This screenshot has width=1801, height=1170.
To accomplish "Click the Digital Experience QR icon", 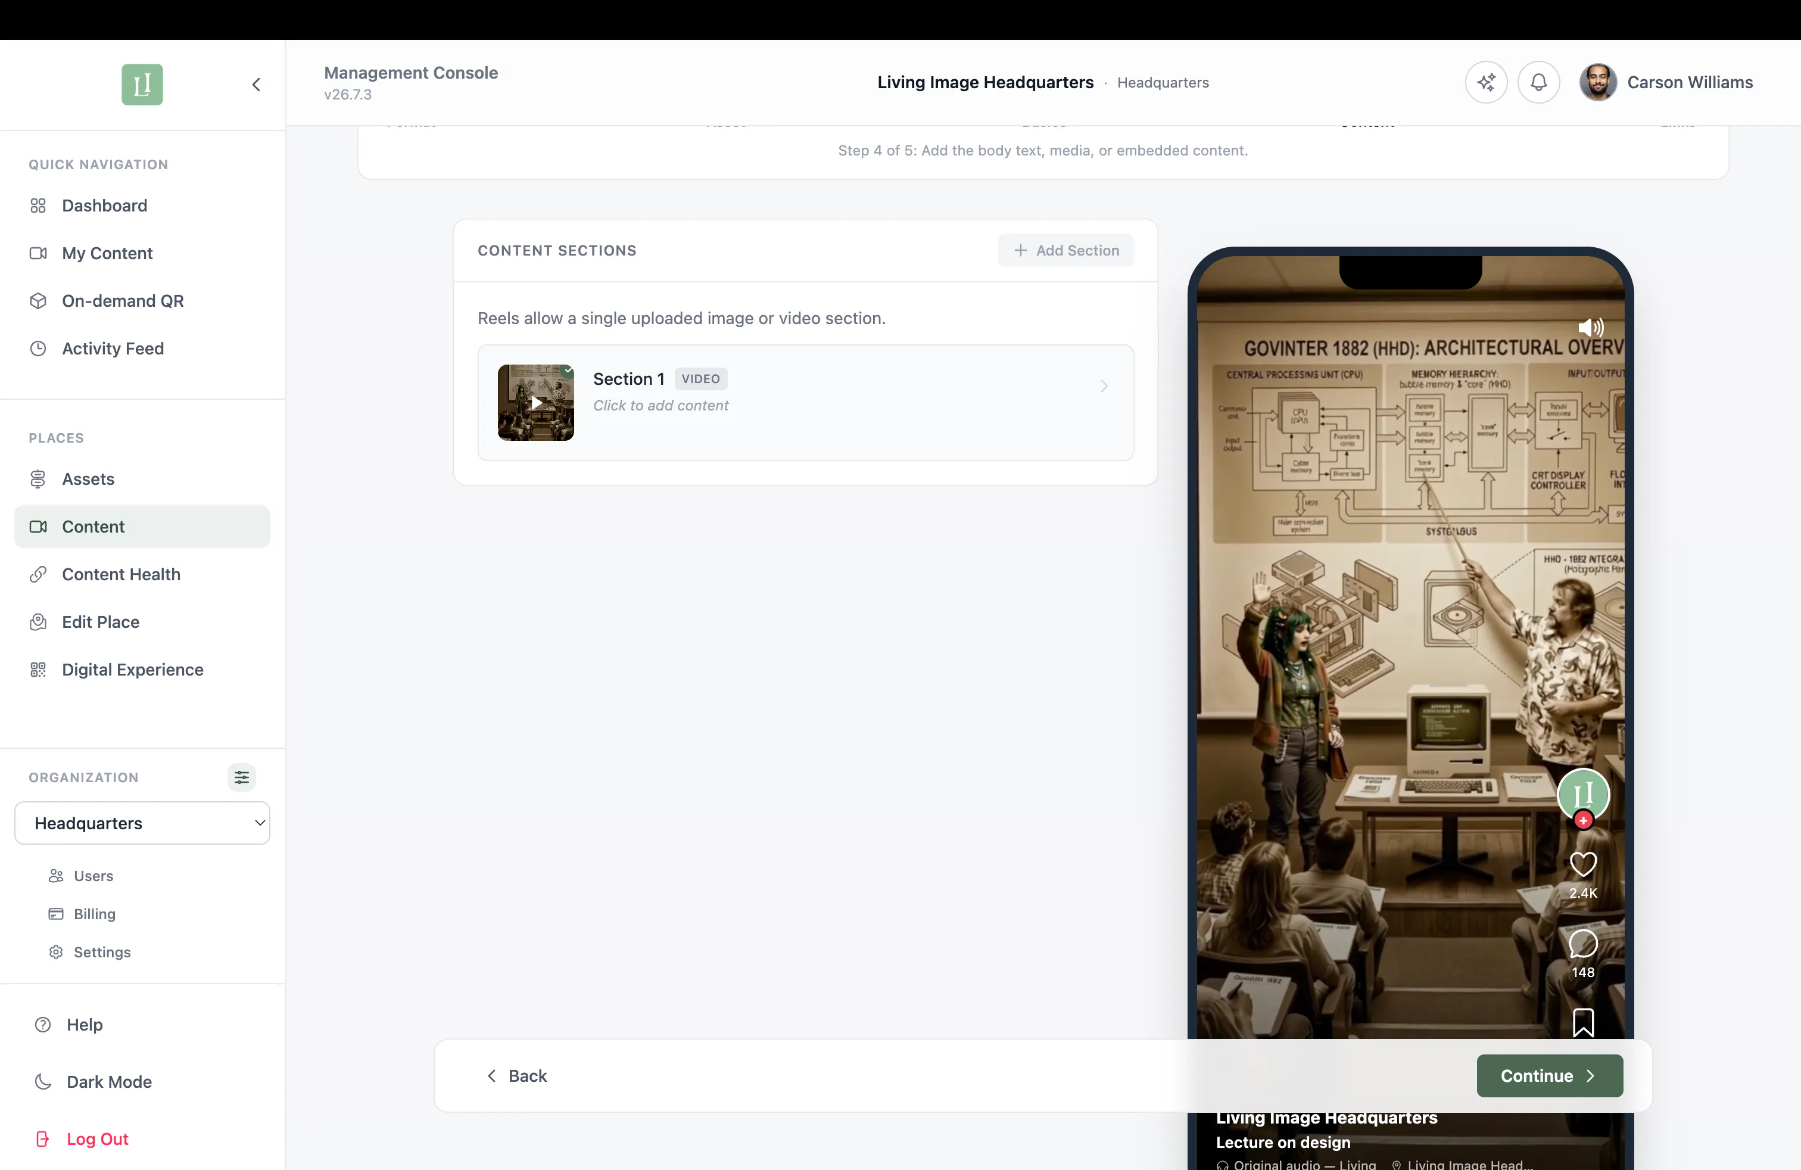I will click(38, 670).
